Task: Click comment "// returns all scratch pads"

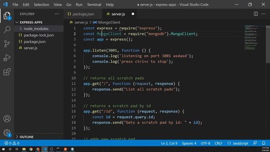Action: (x=113, y=78)
